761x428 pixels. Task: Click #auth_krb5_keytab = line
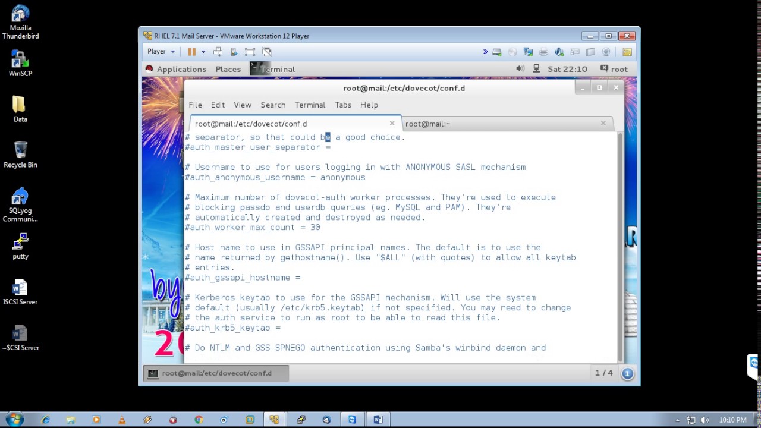[232, 328]
